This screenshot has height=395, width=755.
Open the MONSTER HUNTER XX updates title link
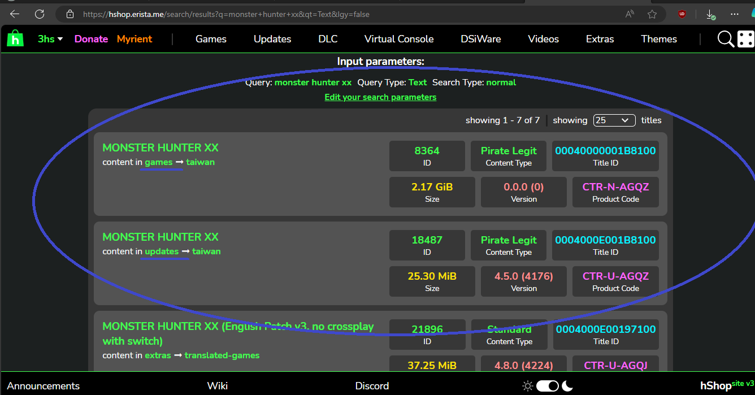160,237
